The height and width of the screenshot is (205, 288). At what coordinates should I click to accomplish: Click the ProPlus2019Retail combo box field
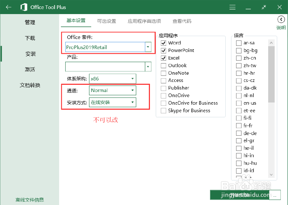tap(105, 47)
